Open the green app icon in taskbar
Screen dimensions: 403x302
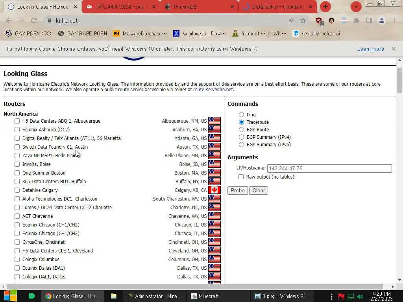tap(31, 296)
